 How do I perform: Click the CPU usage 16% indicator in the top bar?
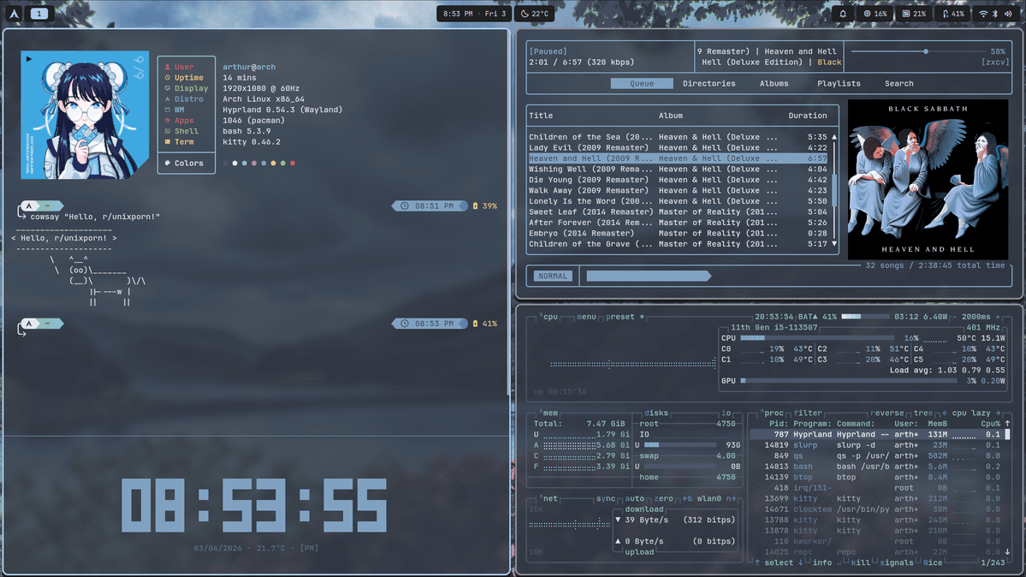(875, 13)
